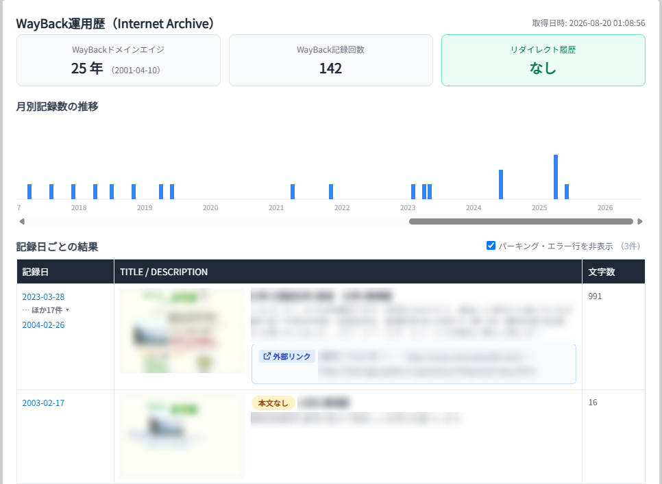This screenshot has height=484, width=662.
Task: Expand the ほか17件 dates list
Action: pyautogui.click(x=47, y=310)
